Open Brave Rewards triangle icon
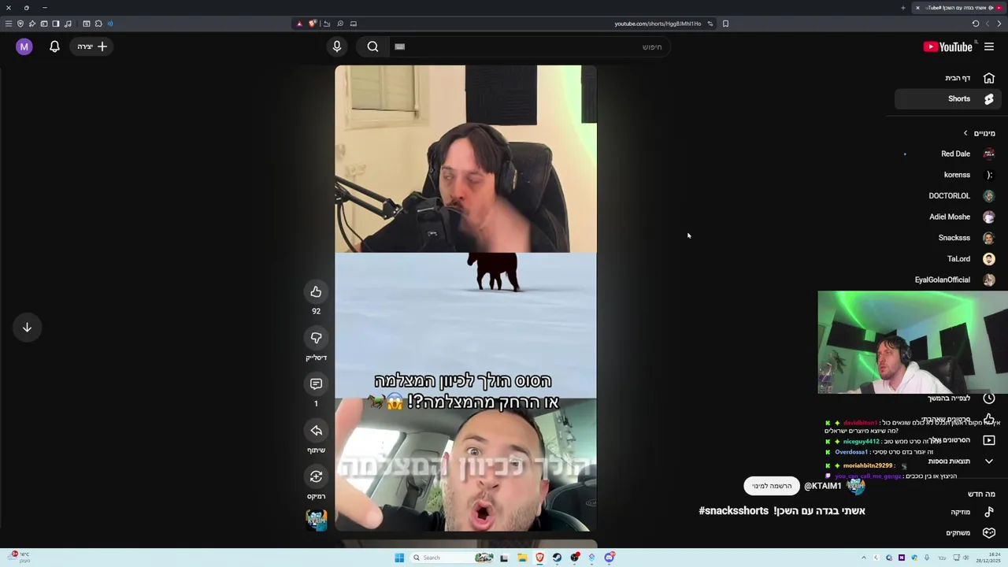 299,24
